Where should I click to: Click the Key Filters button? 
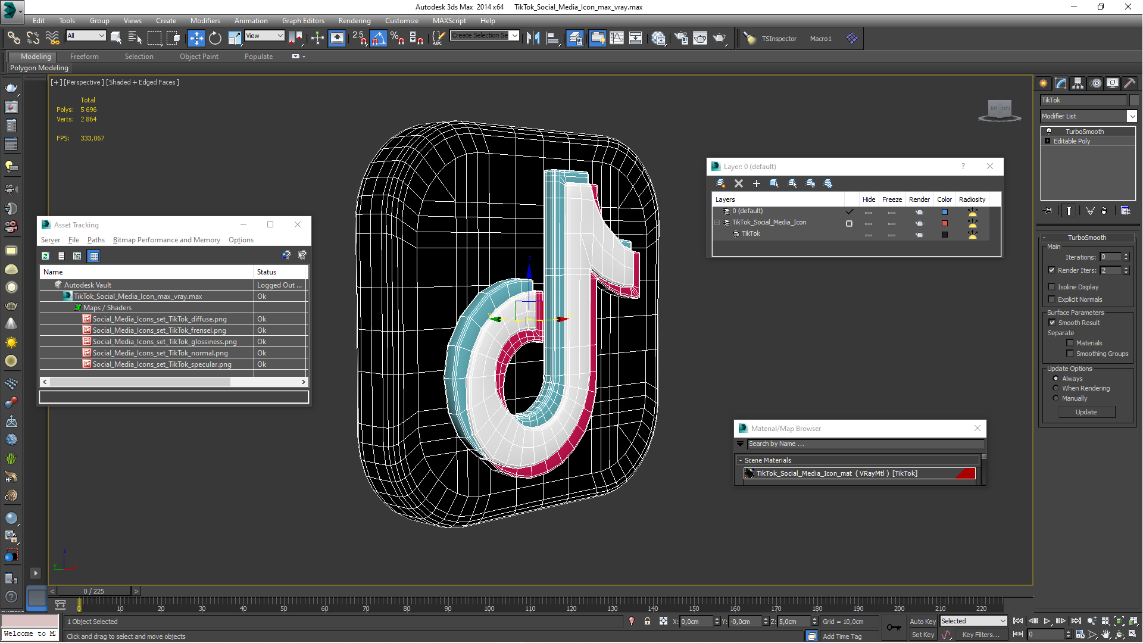tap(981, 635)
